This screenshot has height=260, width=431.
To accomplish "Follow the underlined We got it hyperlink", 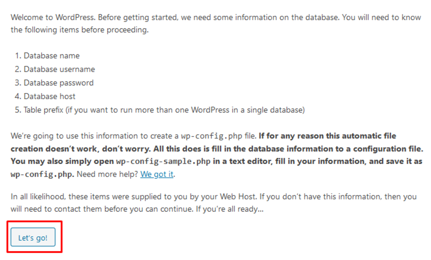I will (157, 174).
